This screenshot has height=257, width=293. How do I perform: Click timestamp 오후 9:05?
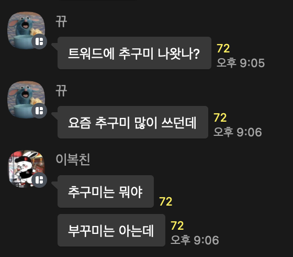241,63
